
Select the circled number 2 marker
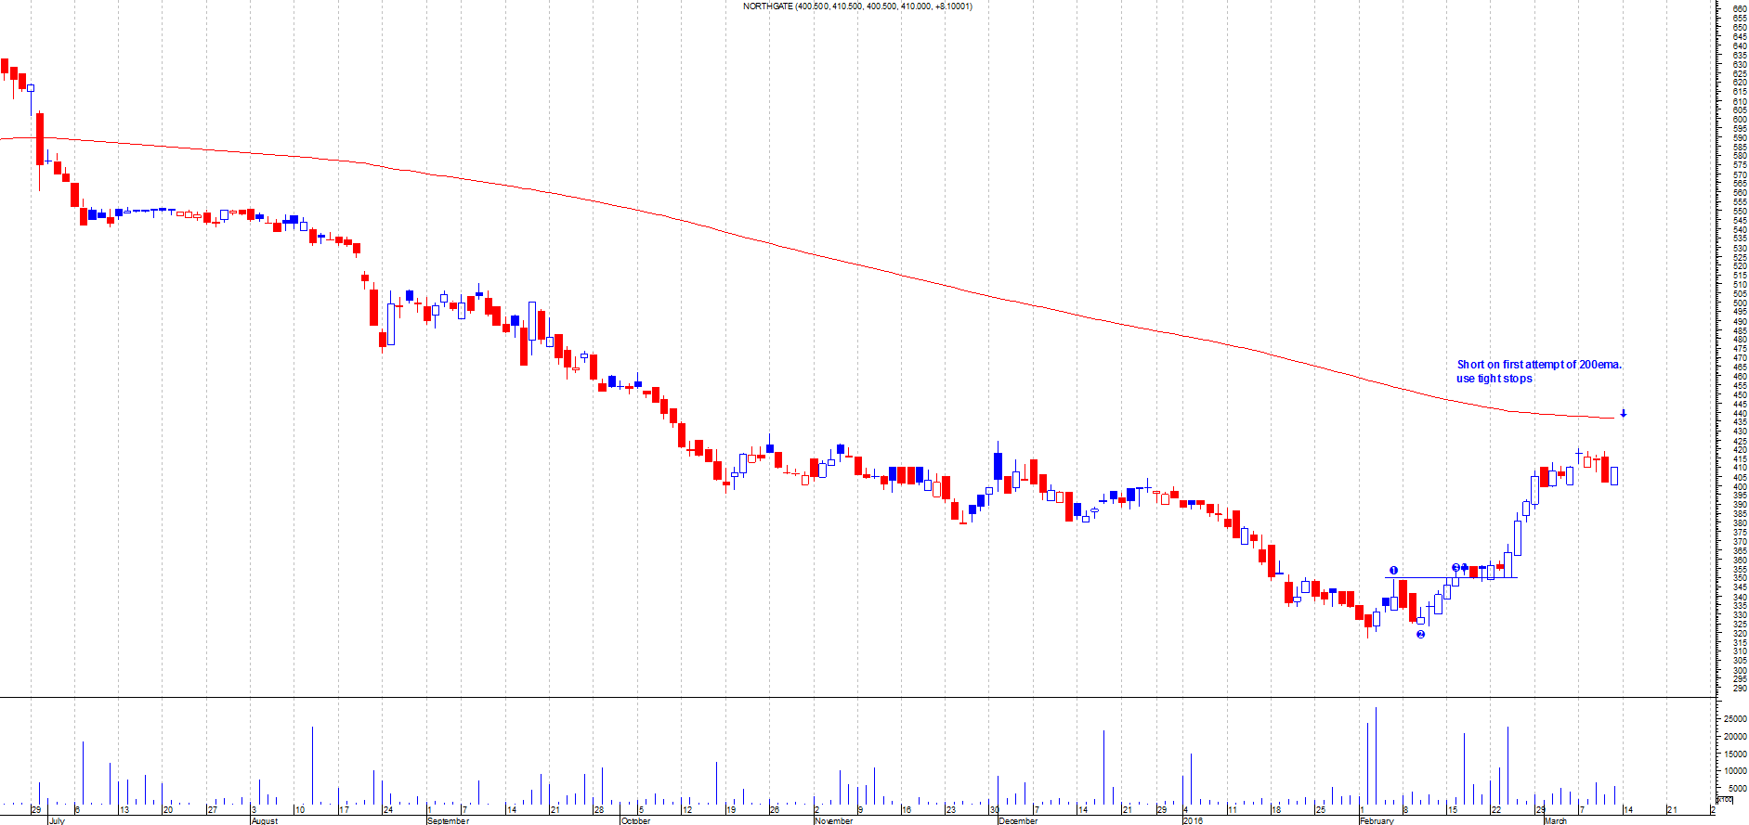[1420, 635]
